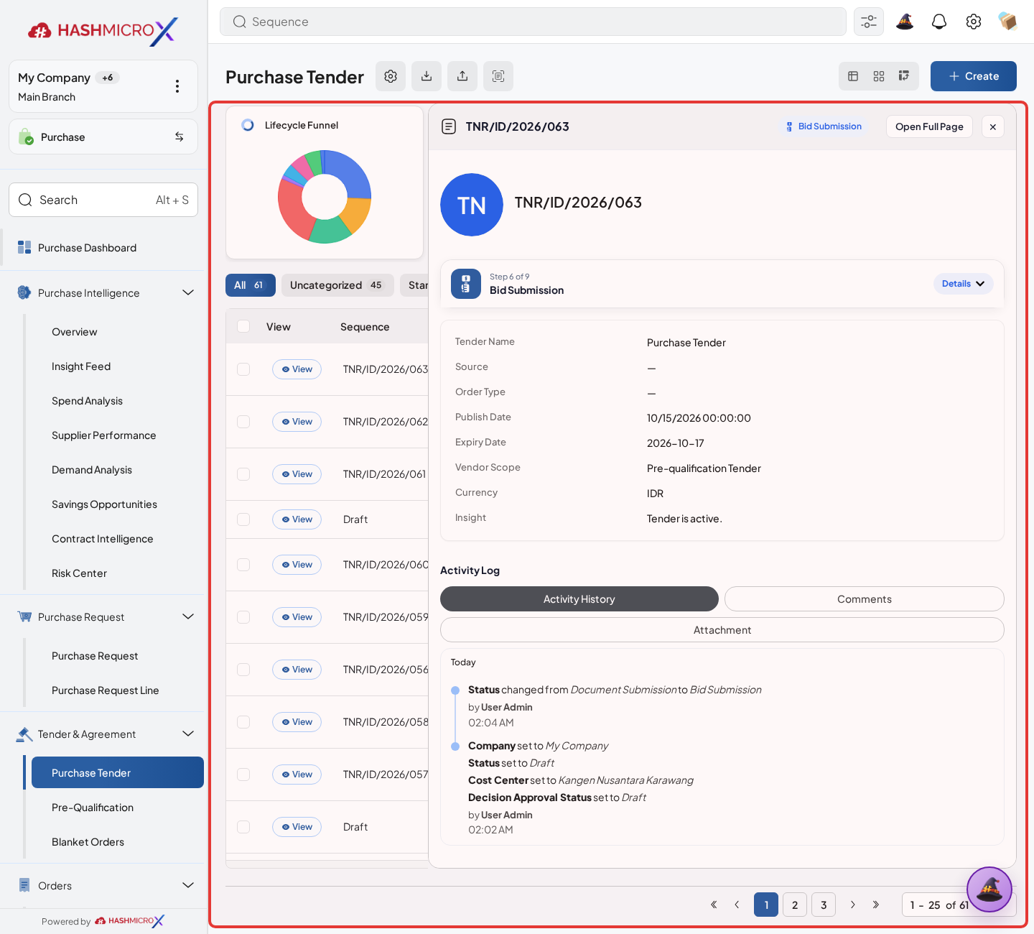Select checkbox for row TNR/ID/2026/060

tap(243, 565)
